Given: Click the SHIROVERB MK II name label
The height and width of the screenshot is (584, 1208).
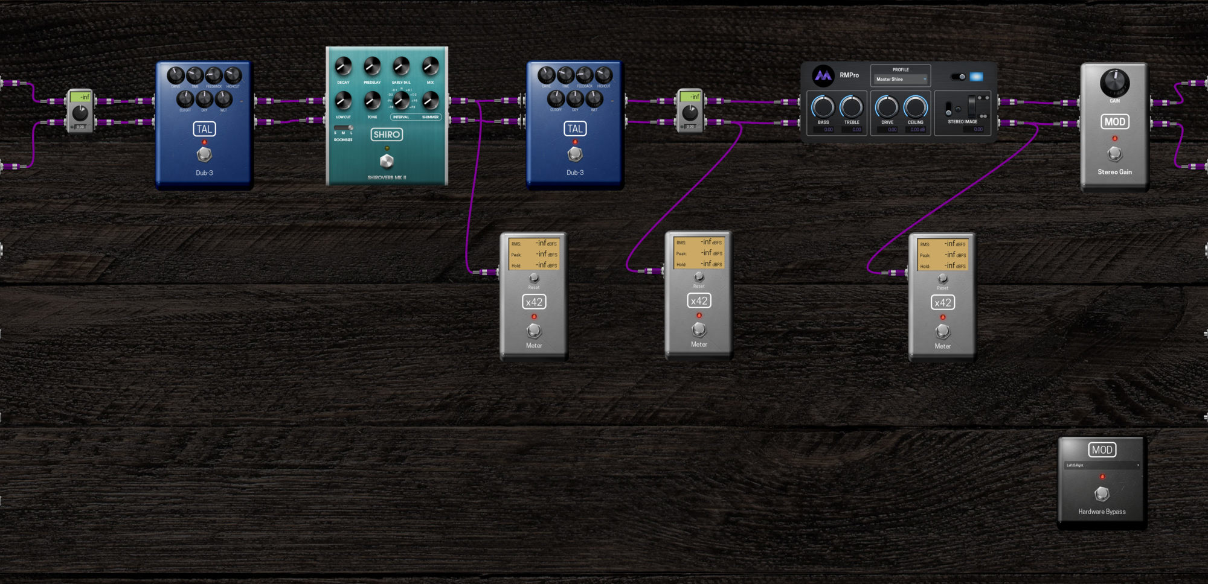Looking at the screenshot, I should [x=387, y=178].
